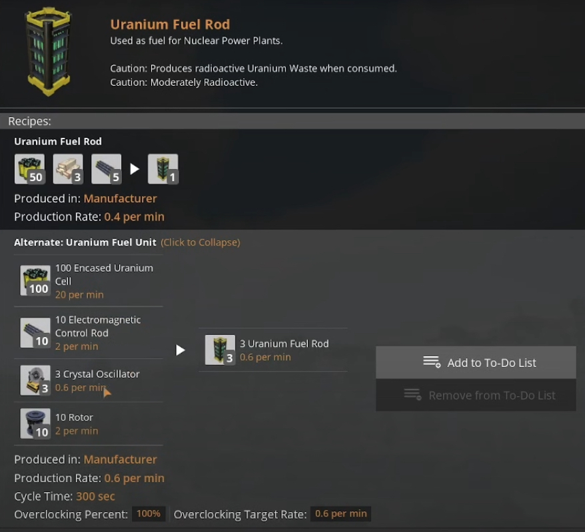Screen dimensions: 585x532
Task: Click the 3 Uranium Fuel Rod product icon
Action: pyautogui.click(x=220, y=350)
